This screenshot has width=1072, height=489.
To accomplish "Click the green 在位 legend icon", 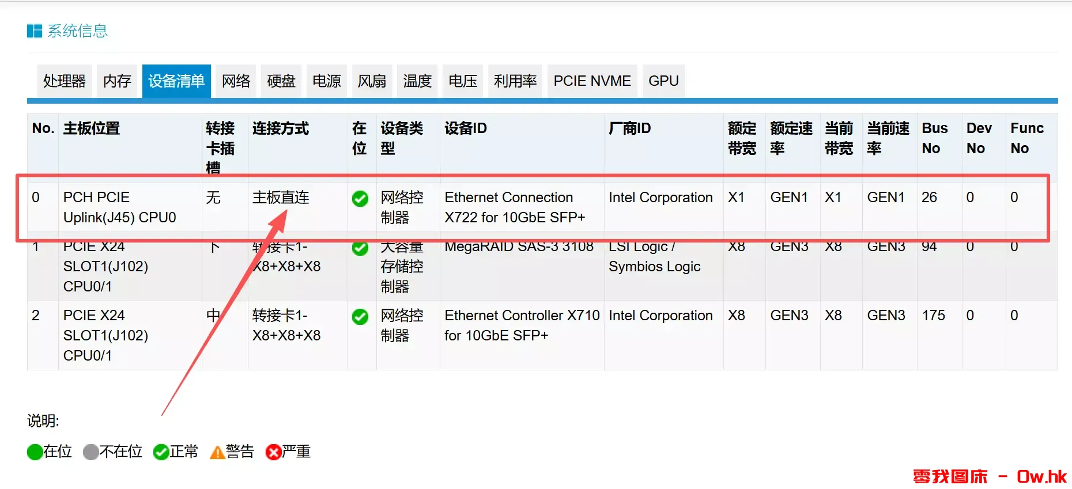I will coord(35,452).
